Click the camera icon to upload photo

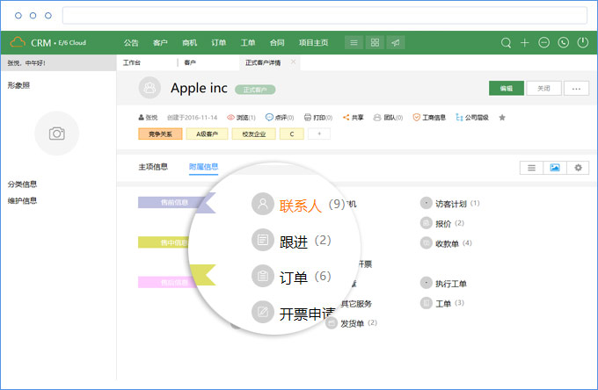point(56,134)
